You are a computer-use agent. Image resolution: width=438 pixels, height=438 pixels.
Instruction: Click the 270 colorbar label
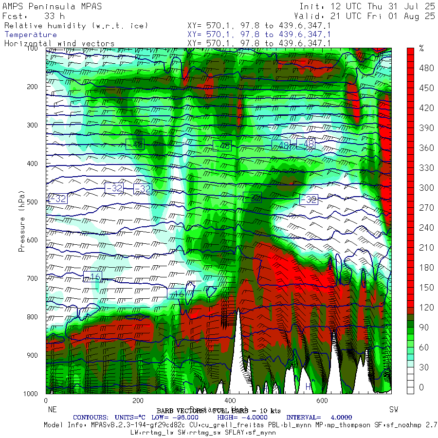426,207
